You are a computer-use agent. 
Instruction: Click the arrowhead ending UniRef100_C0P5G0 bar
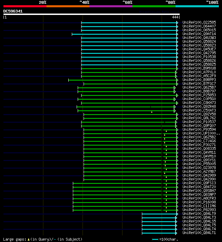tap(174, 99)
